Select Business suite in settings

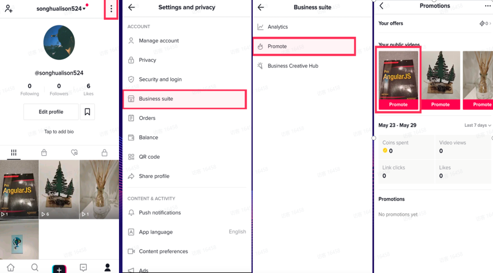click(184, 99)
